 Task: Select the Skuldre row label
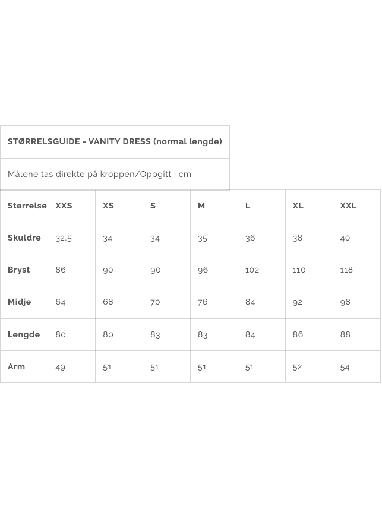click(24, 238)
